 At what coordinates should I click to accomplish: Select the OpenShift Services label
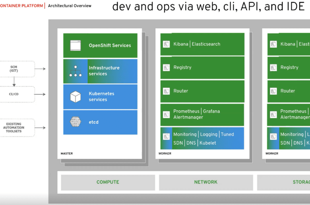tap(110, 45)
